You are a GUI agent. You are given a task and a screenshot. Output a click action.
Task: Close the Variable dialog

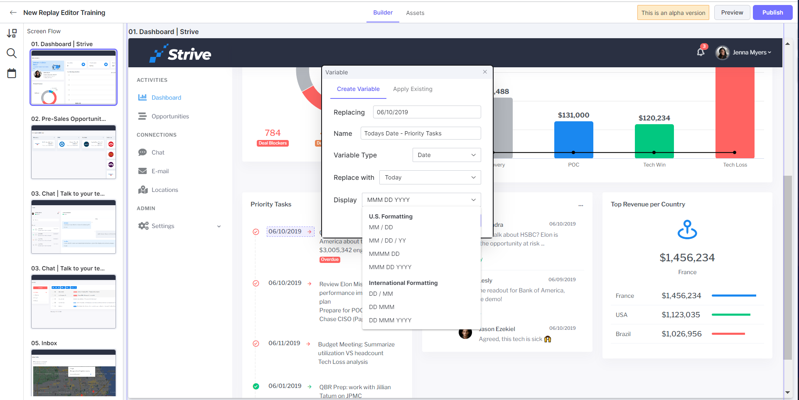click(x=485, y=72)
